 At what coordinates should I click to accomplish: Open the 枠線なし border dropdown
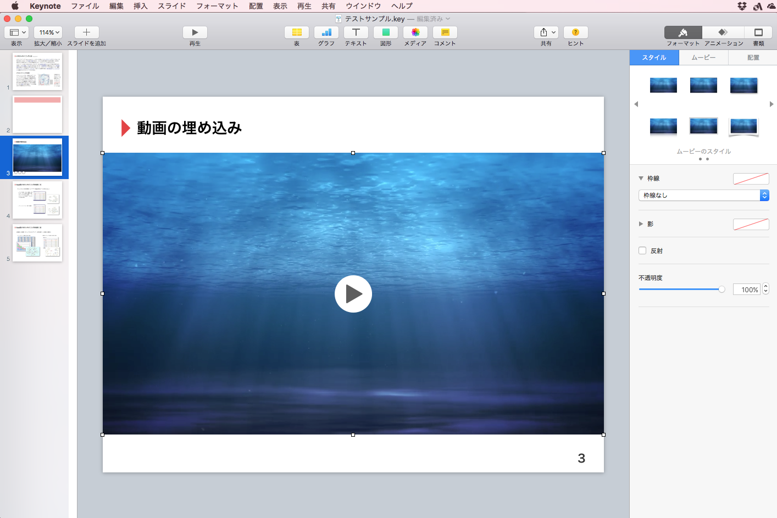point(703,196)
